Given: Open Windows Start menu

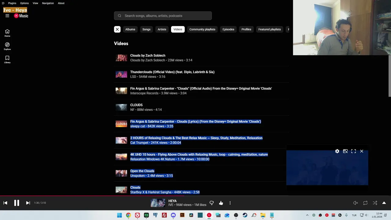Looking at the screenshot, I should [119, 215].
